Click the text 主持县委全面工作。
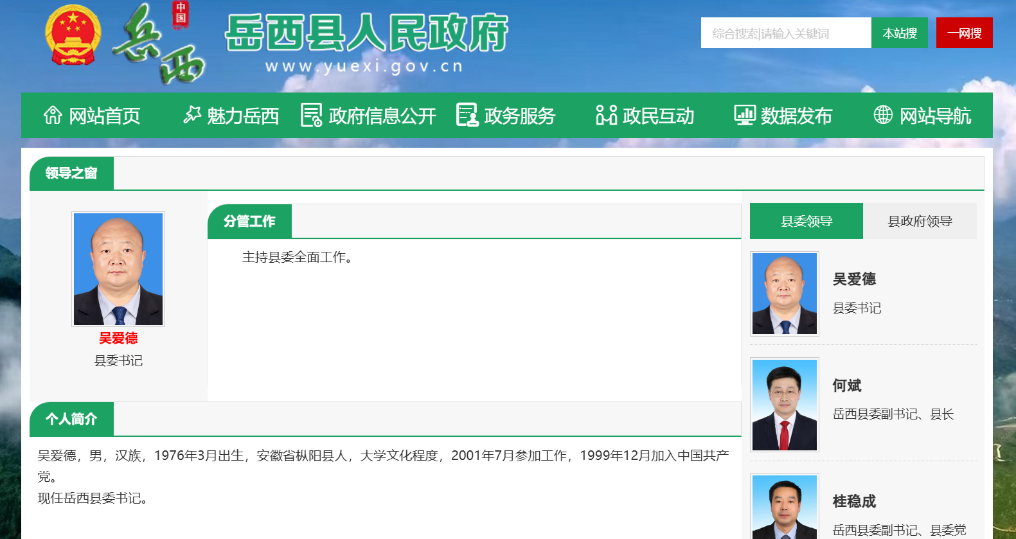1016x539 pixels. tap(298, 258)
